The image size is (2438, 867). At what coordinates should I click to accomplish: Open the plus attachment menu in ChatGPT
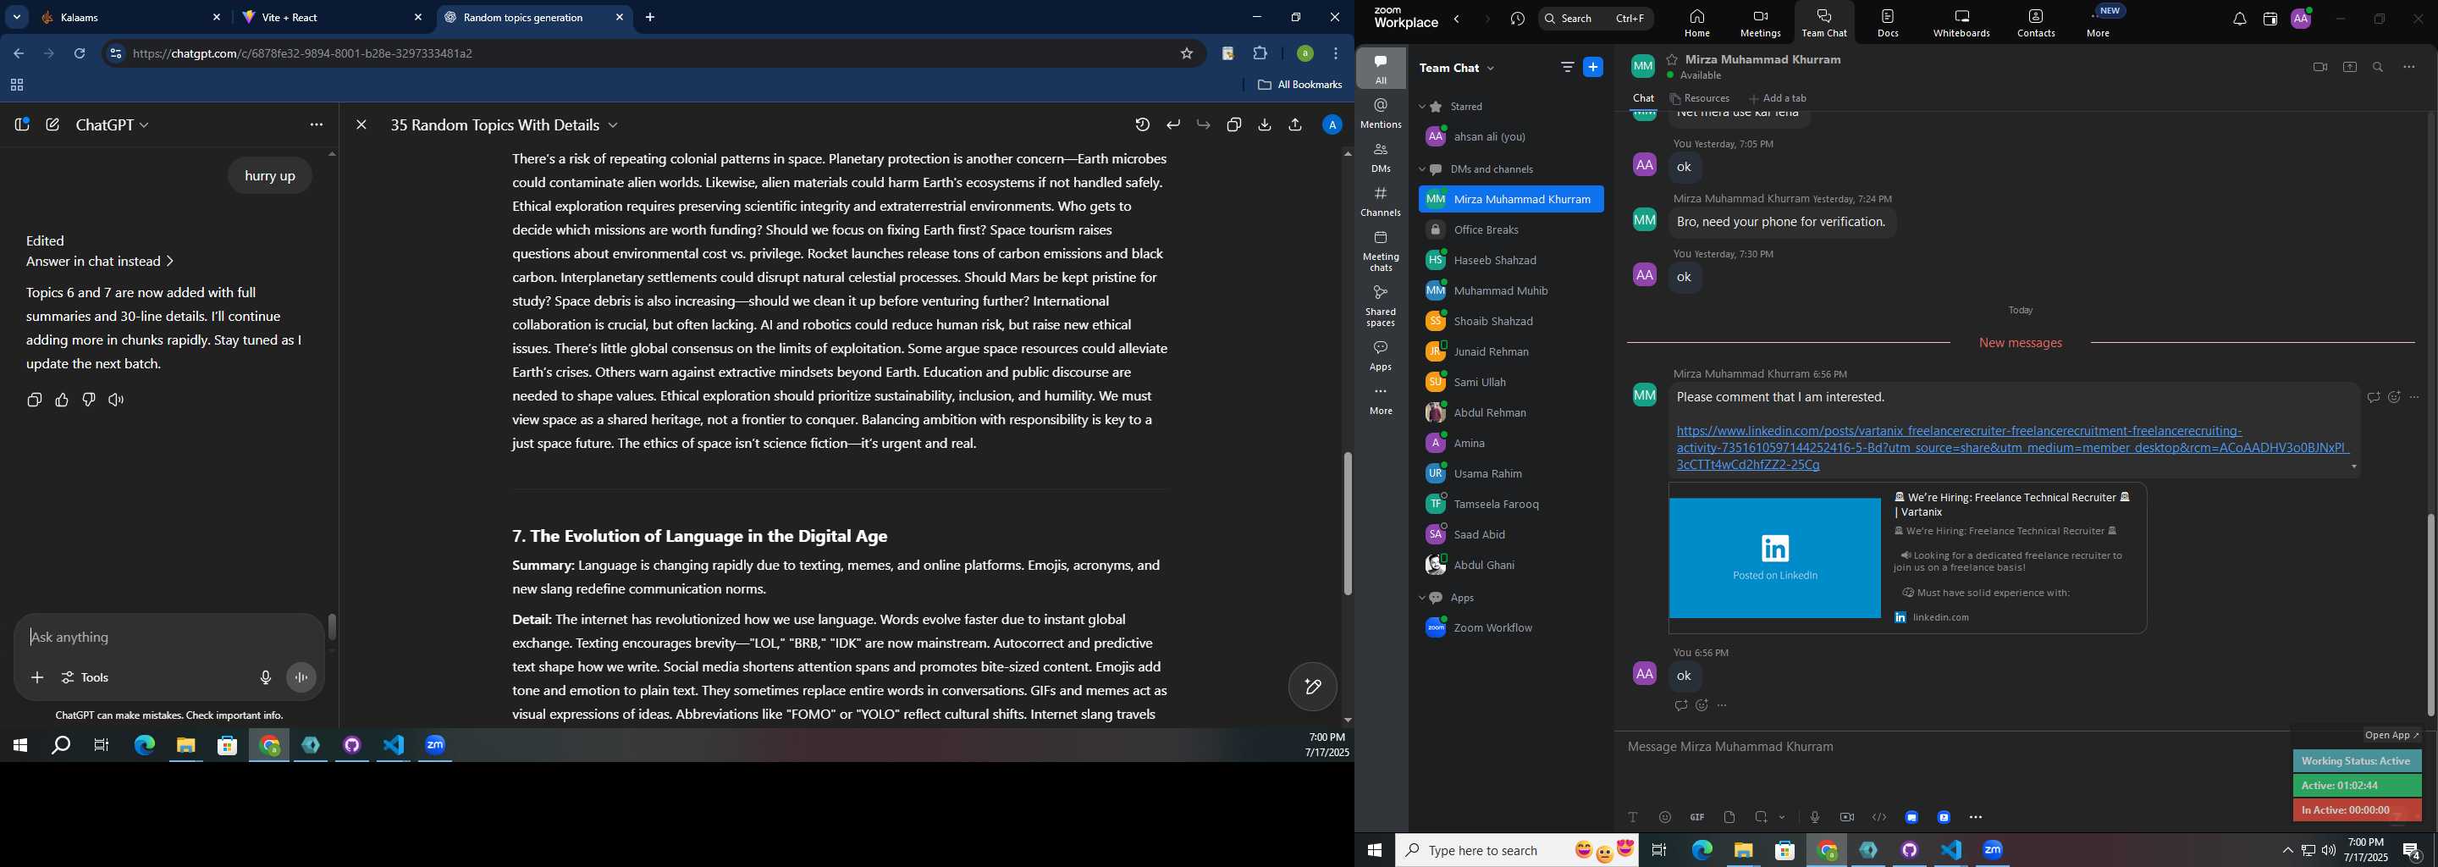click(37, 677)
